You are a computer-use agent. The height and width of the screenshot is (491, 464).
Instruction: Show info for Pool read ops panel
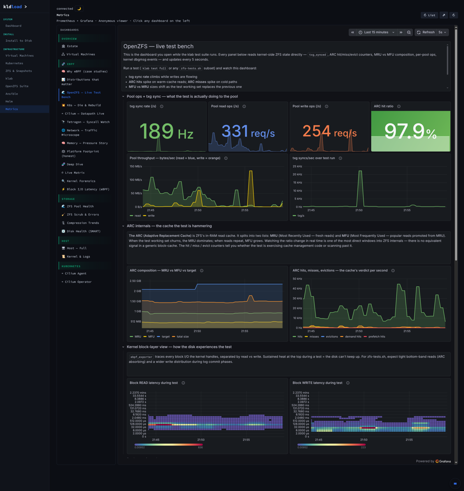(x=244, y=106)
